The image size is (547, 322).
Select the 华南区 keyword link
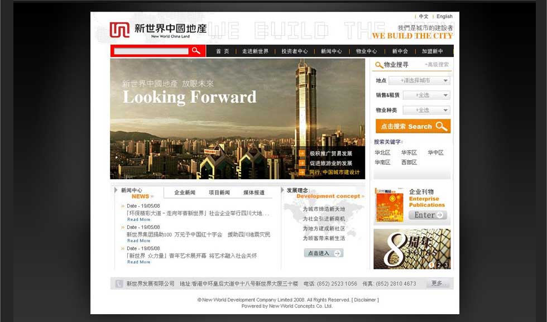click(x=383, y=162)
